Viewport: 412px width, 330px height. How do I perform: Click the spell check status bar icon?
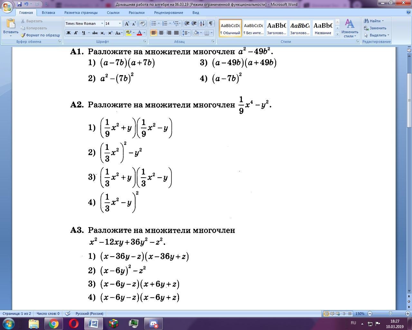68,314
